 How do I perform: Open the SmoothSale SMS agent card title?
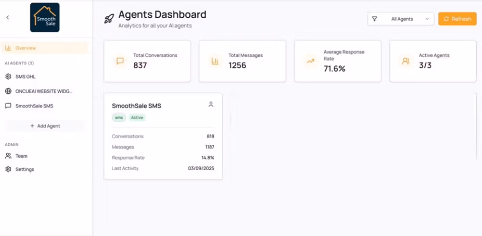pos(136,106)
